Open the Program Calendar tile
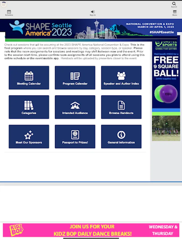 (x=75, y=78)
